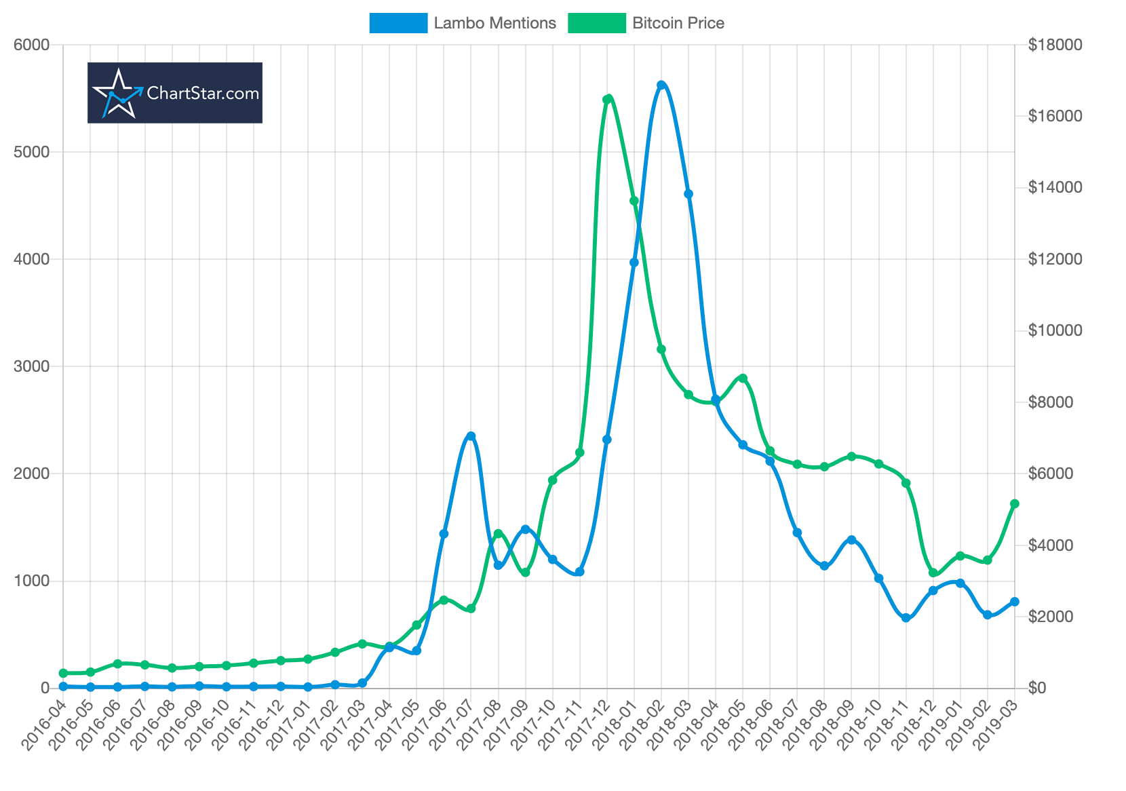Viewport: 1126px width, 791px height.
Task: Click the green Bitcoin Price color swatch
Action: pyautogui.click(x=596, y=23)
